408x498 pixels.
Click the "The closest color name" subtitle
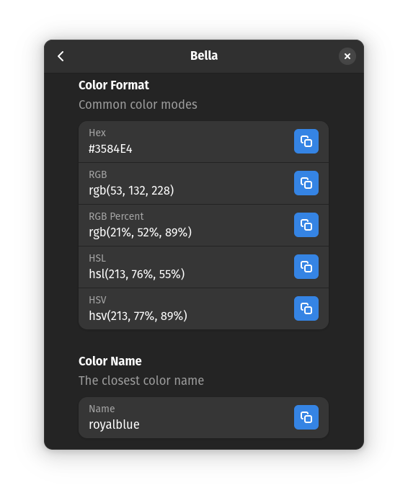pos(141,381)
